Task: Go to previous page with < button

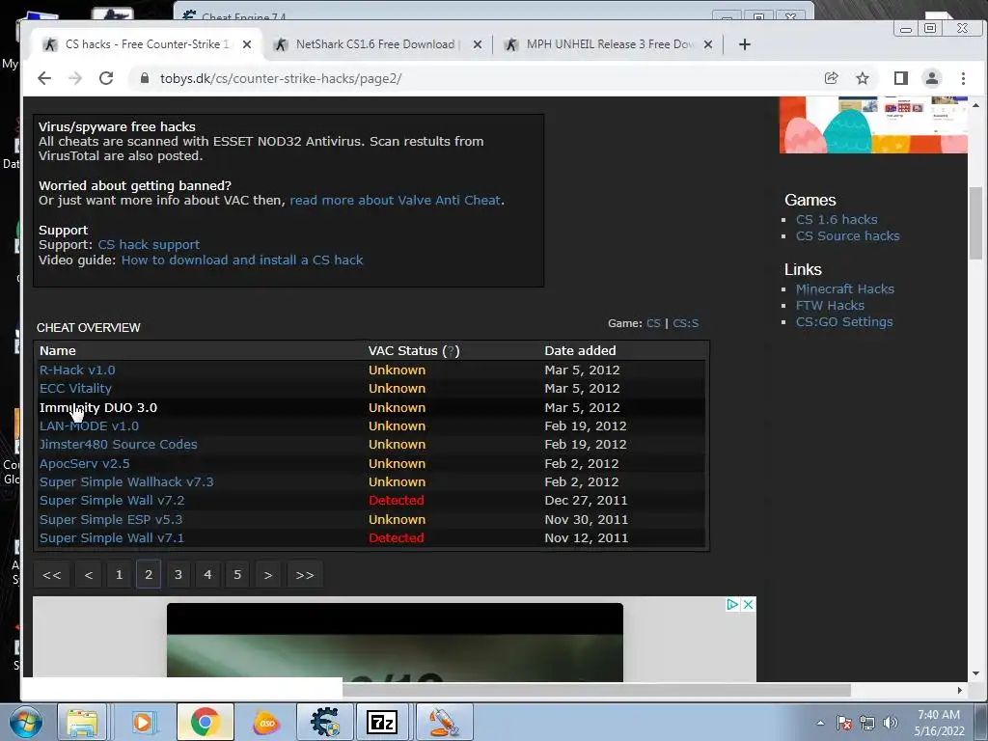Action: 89,575
